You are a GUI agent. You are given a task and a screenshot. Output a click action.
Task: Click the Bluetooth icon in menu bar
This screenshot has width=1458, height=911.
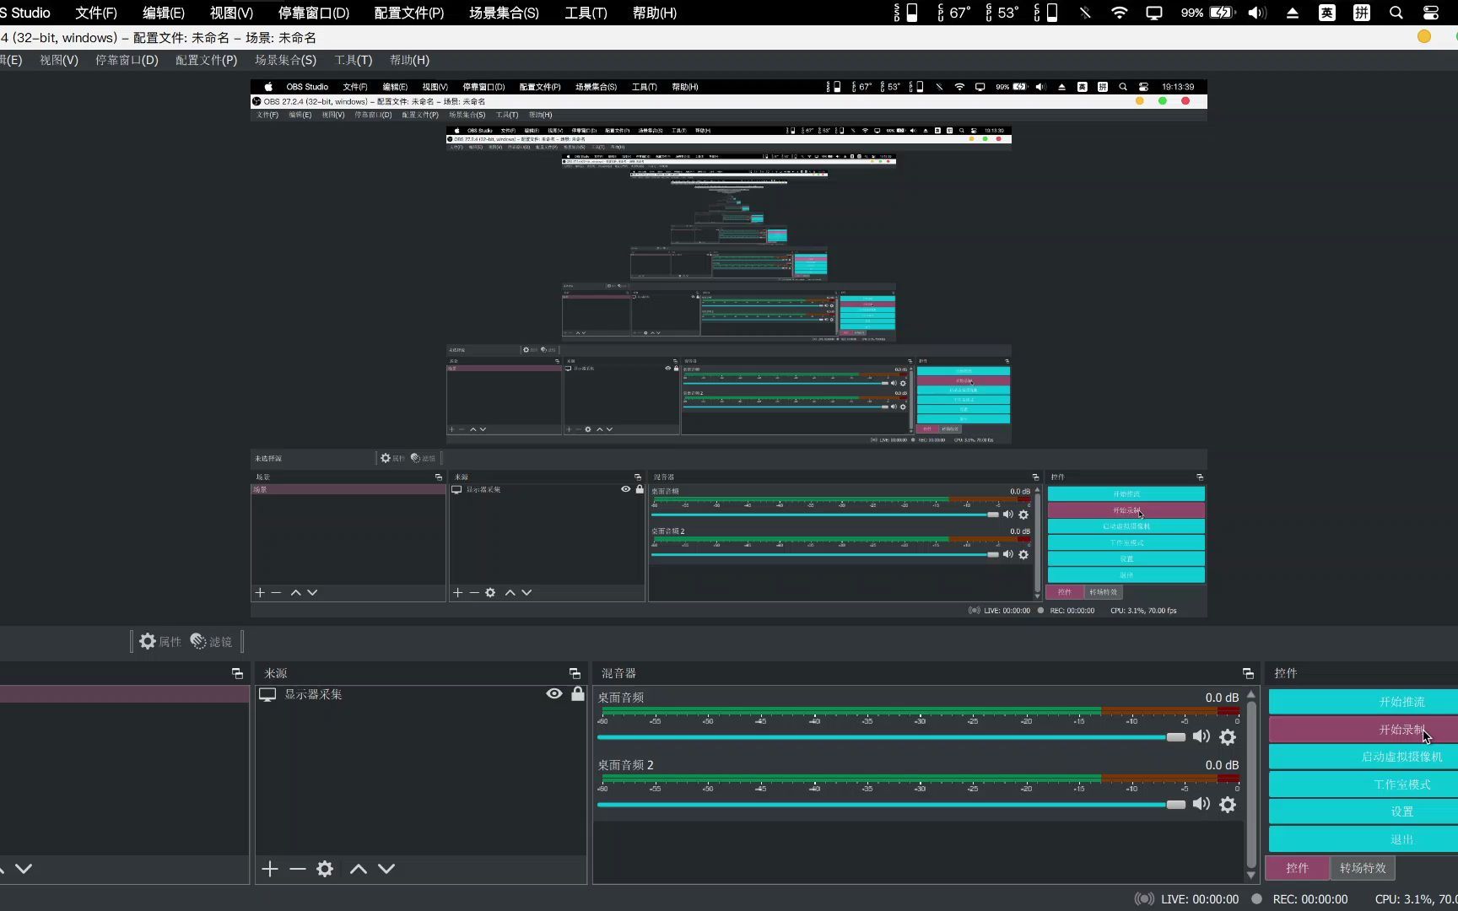pos(1085,13)
